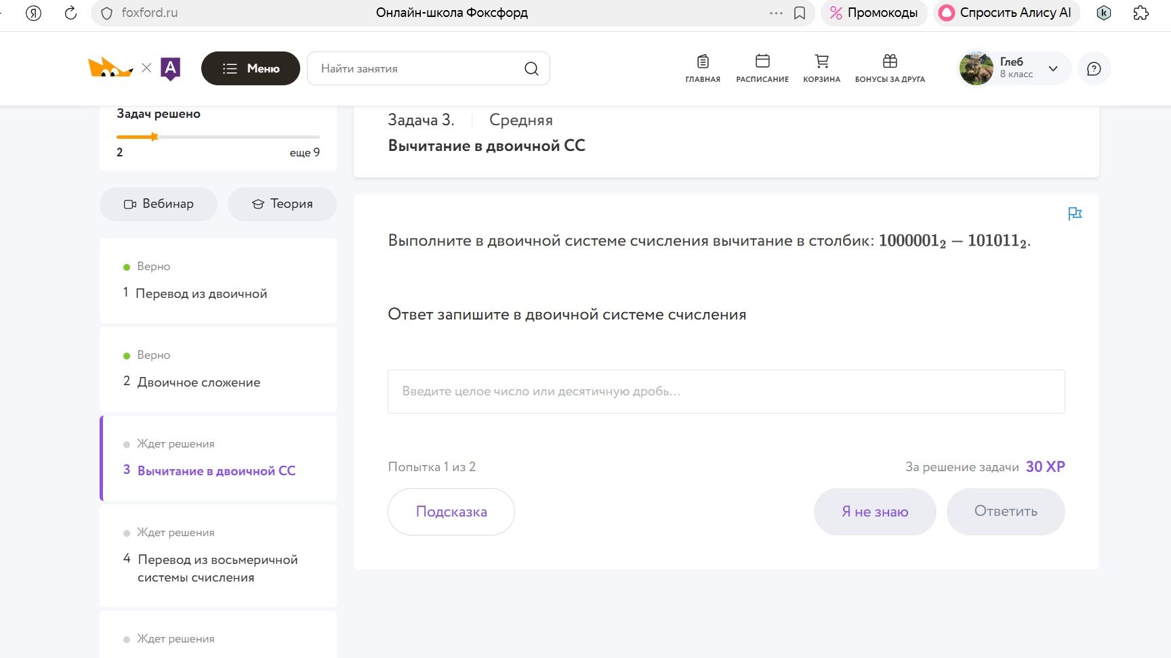
Task: Click the Подсказка hint button
Action: [x=451, y=512]
